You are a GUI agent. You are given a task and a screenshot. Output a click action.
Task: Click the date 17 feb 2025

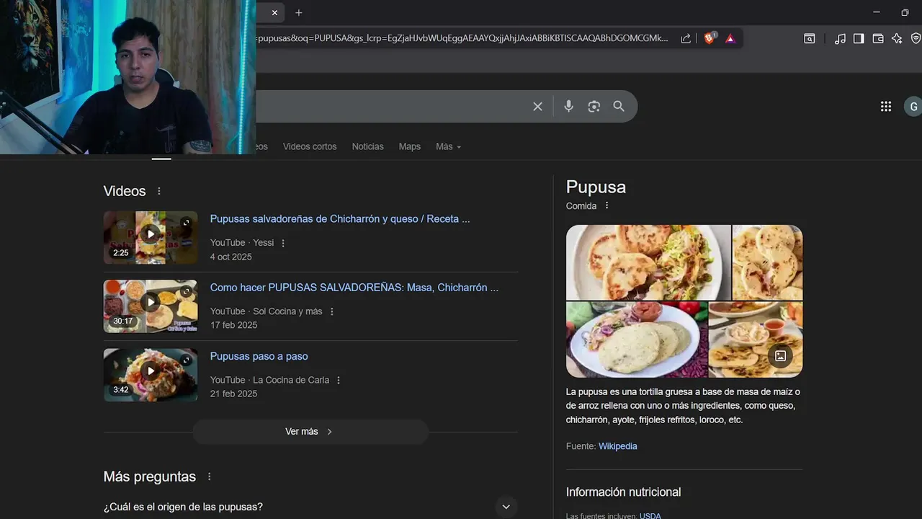233,325
